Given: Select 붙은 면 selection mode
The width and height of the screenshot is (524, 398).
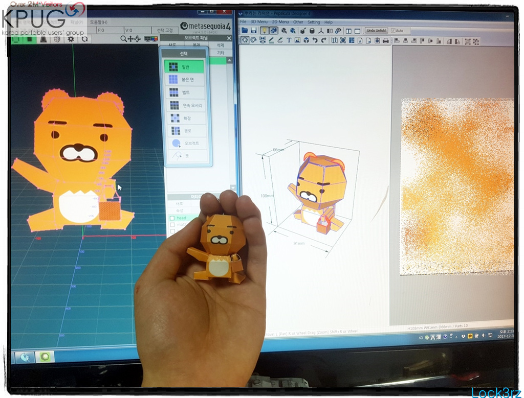Looking at the screenshot, I should 186,79.
